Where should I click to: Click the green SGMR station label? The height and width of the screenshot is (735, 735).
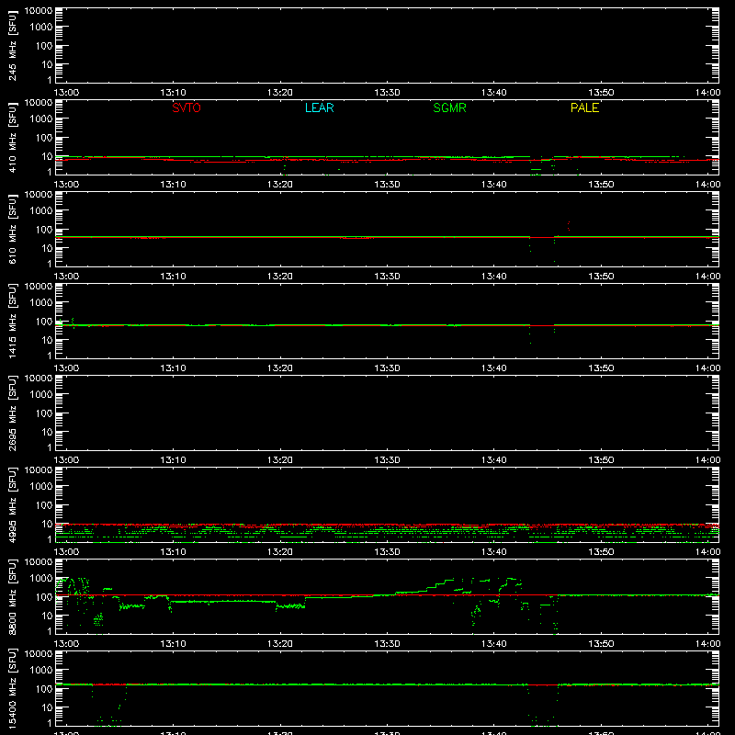449,107
